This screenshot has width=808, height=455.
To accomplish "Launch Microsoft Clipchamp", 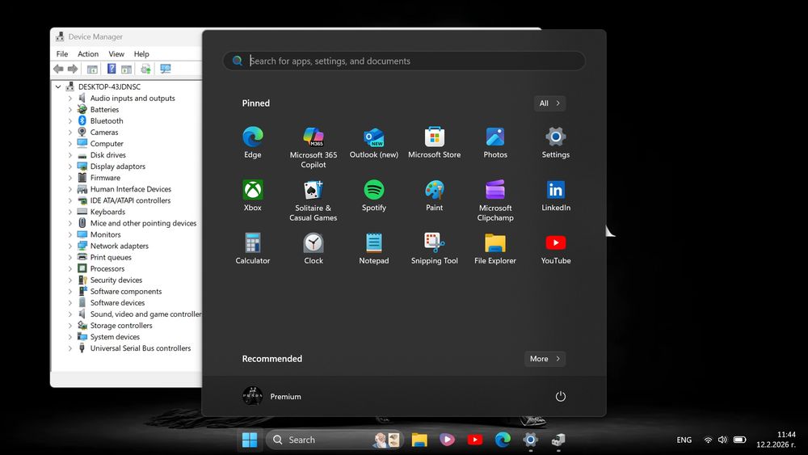I will (495, 200).
